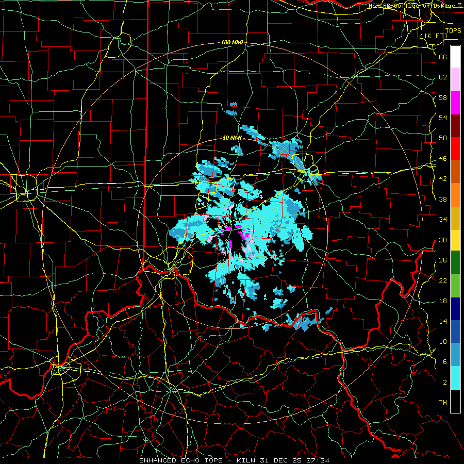Select the dark red legend swatch
Viewport: 464px width, 464px height.
(x=455, y=126)
